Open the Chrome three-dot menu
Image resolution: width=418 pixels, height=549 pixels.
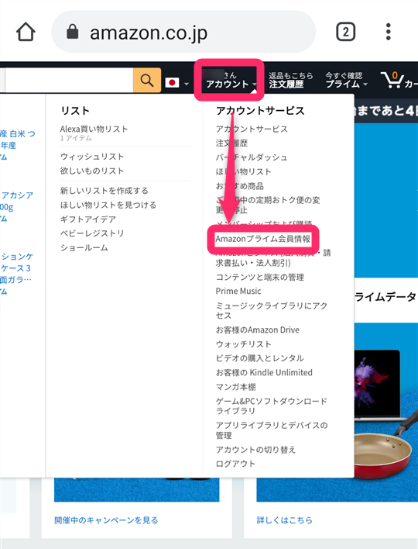(388, 32)
